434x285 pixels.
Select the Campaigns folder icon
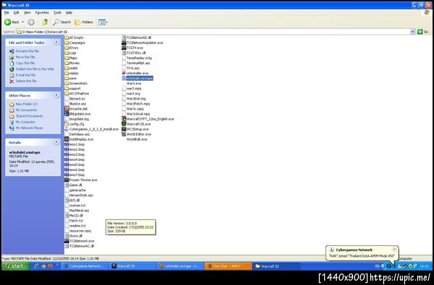pyautogui.click(x=67, y=43)
